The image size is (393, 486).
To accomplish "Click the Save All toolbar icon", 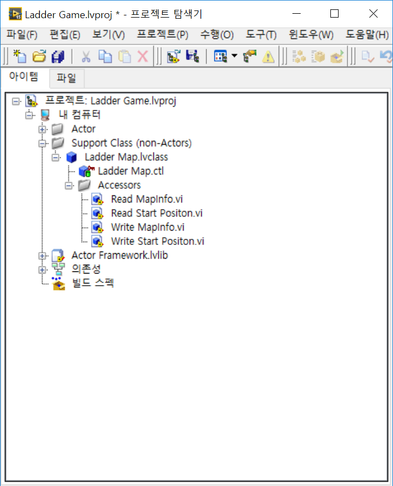I will point(58,56).
